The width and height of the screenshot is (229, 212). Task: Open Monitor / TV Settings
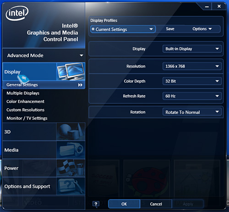[x=27, y=118]
